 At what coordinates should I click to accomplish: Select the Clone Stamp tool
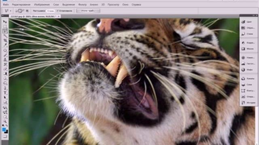pos(5,60)
